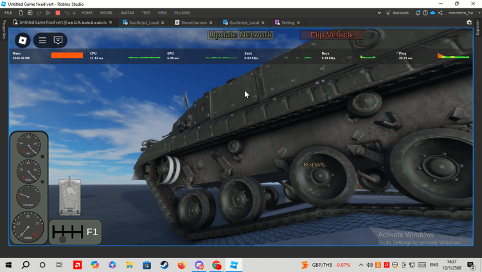This screenshot has height=272, width=482.
Task: Open Microsoft Store from the taskbar
Action: tap(147, 265)
